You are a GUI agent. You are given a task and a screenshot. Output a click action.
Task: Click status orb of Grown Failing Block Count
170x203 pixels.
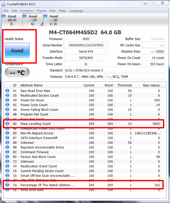point(7,109)
